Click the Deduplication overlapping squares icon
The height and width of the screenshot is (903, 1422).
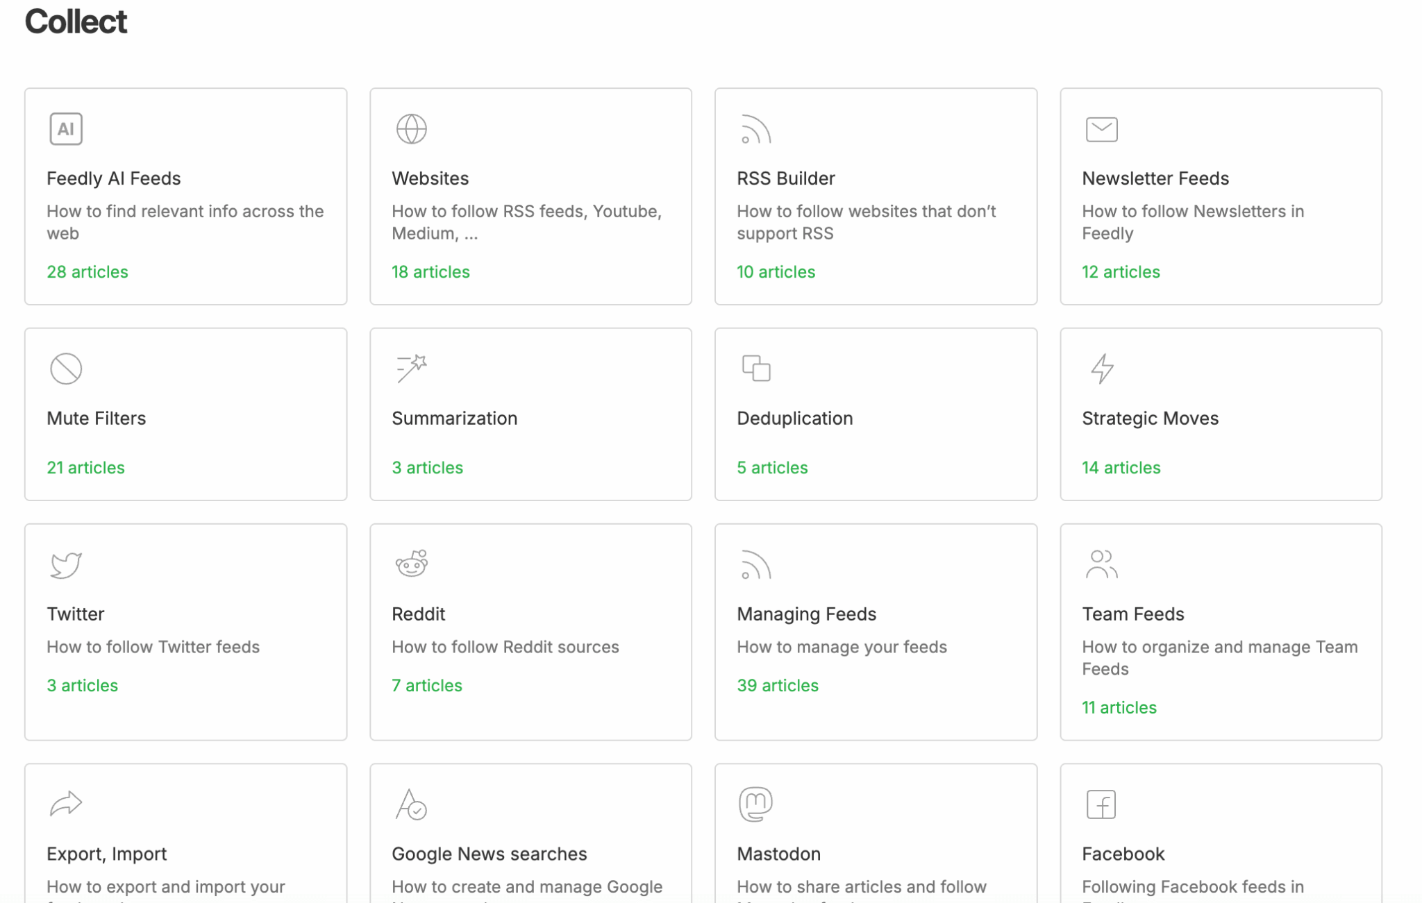click(756, 369)
